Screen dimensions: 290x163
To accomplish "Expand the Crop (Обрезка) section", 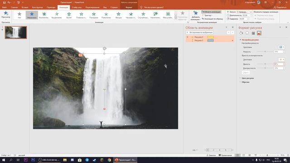I will pyautogui.click(x=240, y=82).
